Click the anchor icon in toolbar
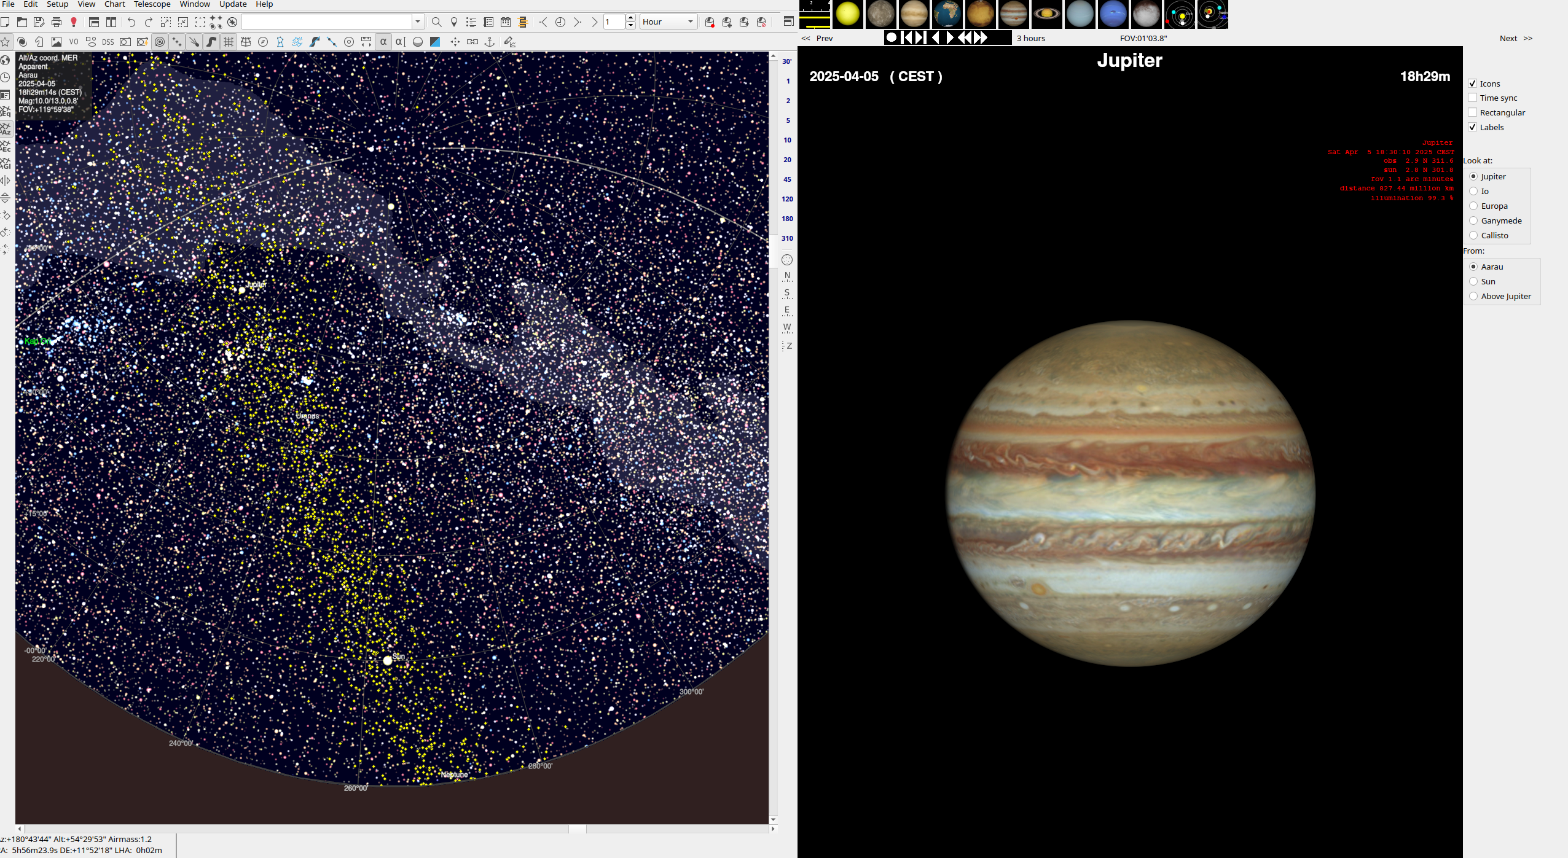This screenshot has width=1568, height=858. pos(490,42)
